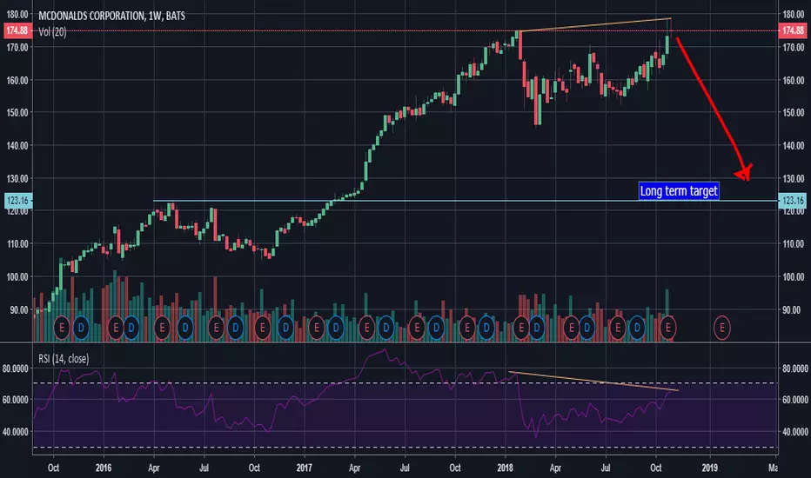Click the blue 123.16 level tag on left axis
The width and height of the screenshot is (811, 478).
[18, 201]
